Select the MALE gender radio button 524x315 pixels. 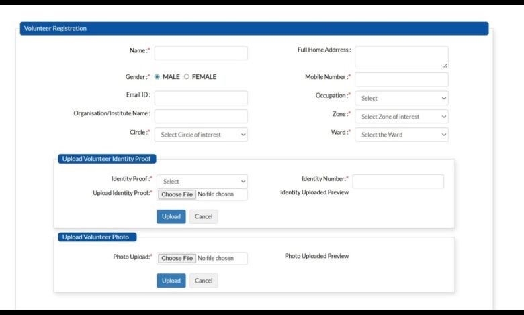click(x=157, y=77)
